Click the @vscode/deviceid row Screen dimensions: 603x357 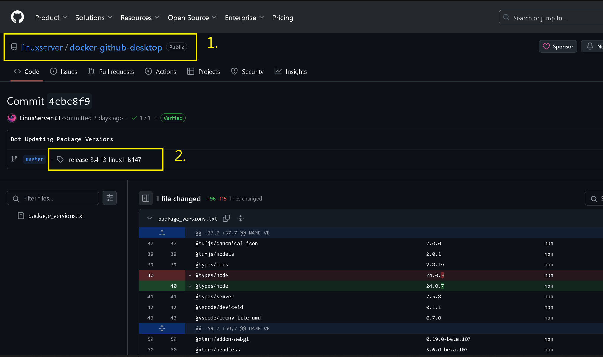click(371, 307)
